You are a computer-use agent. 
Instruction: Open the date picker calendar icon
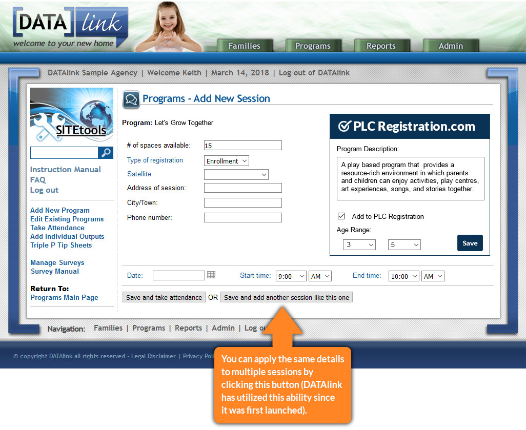point(211,275)
